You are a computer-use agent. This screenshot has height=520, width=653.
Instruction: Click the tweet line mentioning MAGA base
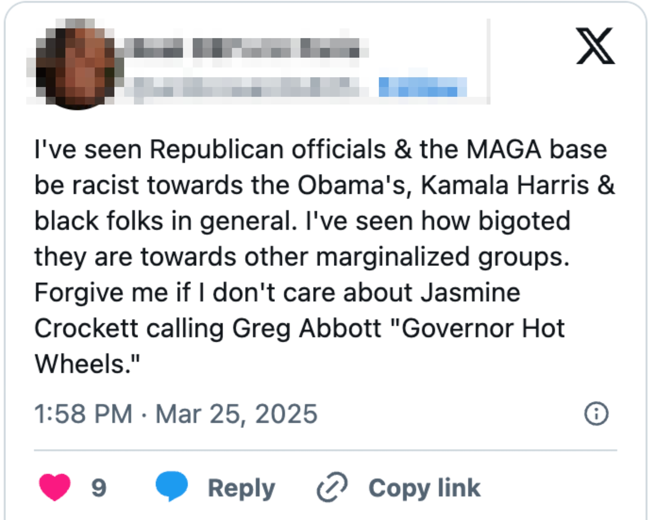pyautogui.click(x=321, y=149)
